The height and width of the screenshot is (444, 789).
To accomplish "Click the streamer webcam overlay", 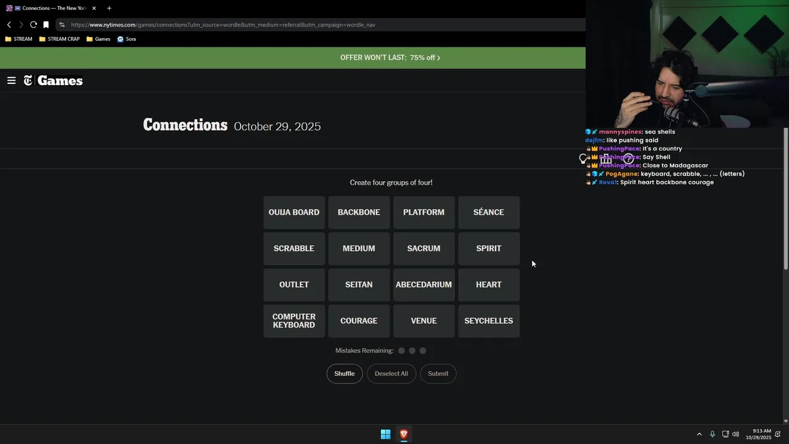I will click(687, 63).
